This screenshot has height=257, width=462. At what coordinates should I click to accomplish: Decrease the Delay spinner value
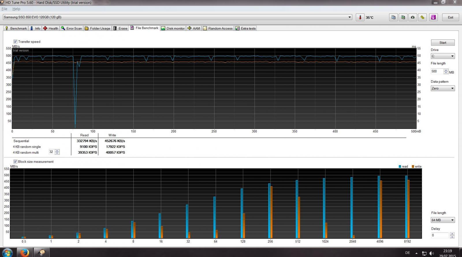(x=452, y=237)
